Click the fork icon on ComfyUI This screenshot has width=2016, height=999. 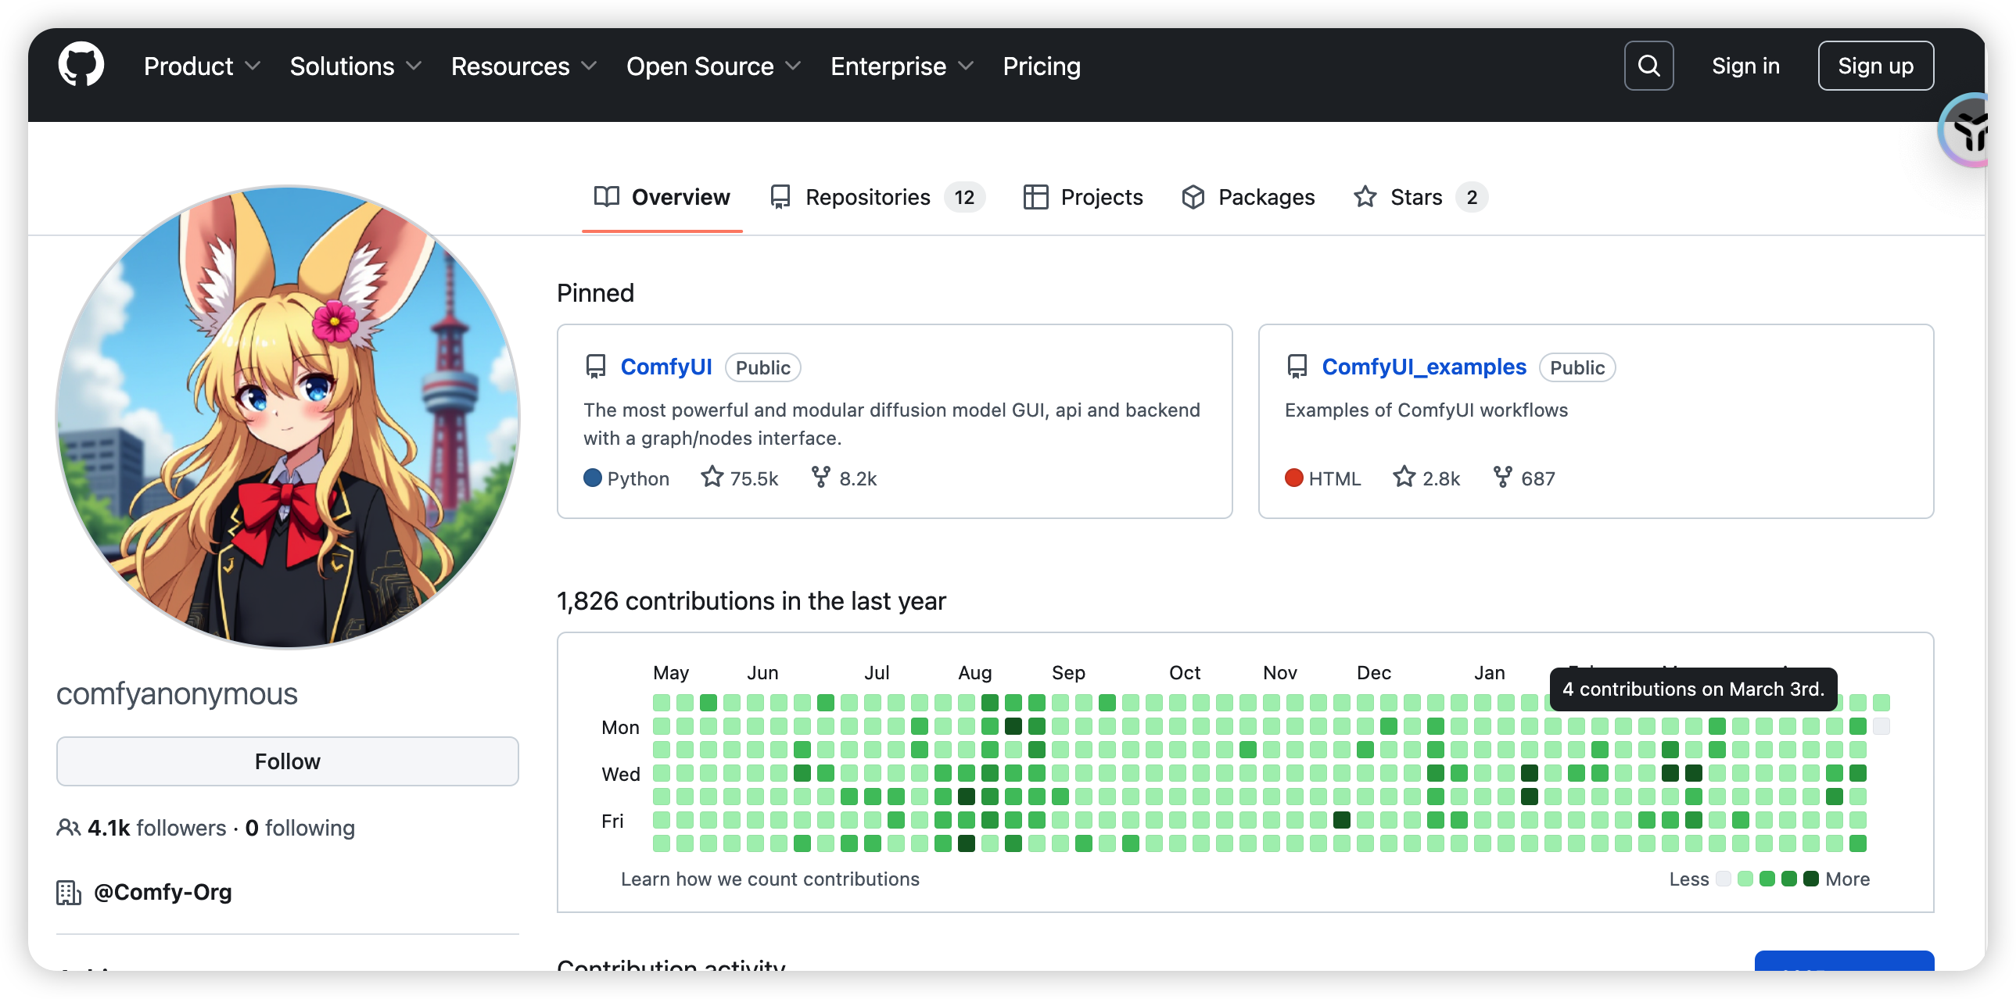pos(820,476)
